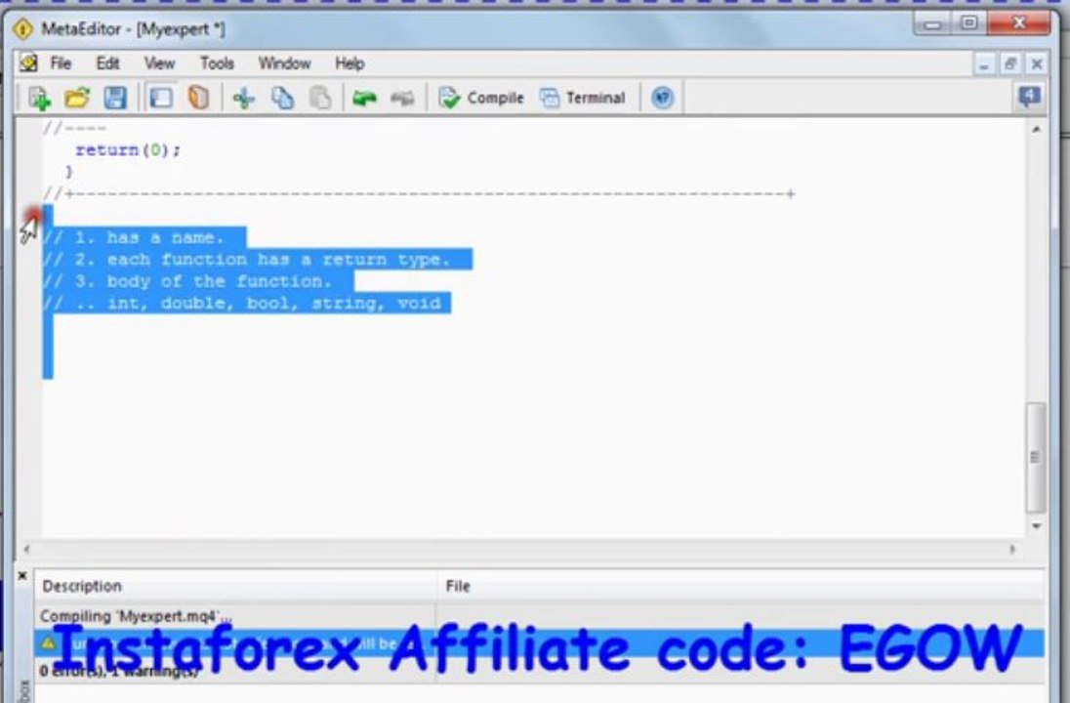1070x703 pixels.
Task: Click the MetaEditor title bar application icon
Action: coord(22,29)
